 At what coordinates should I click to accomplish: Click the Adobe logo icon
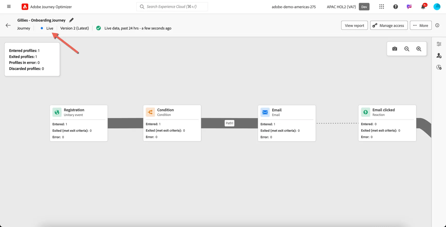pos(25,7)
